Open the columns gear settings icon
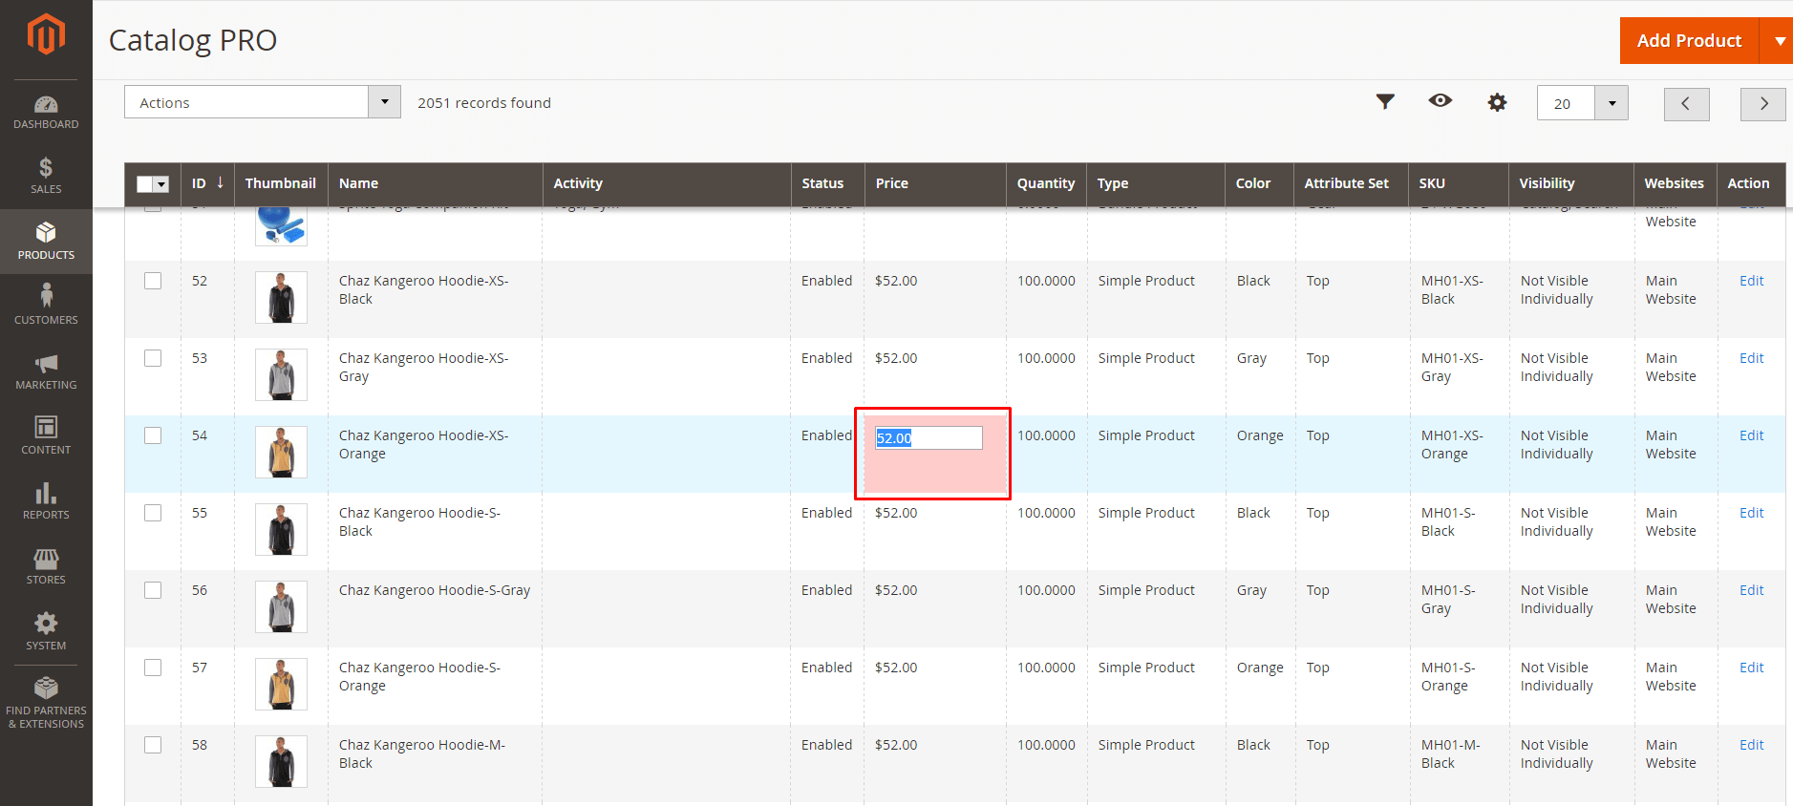 click(x=1497, y=102)
